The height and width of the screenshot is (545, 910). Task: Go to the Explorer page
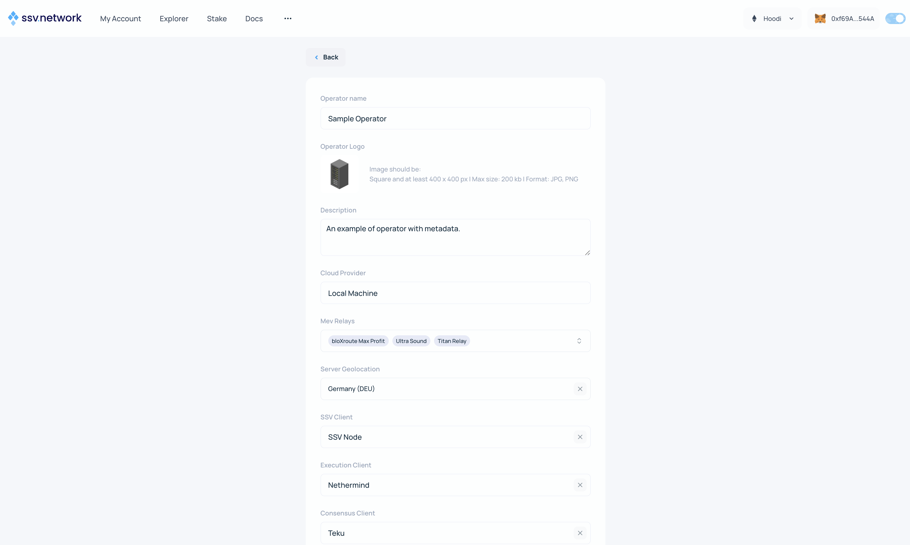coord(174,18)
